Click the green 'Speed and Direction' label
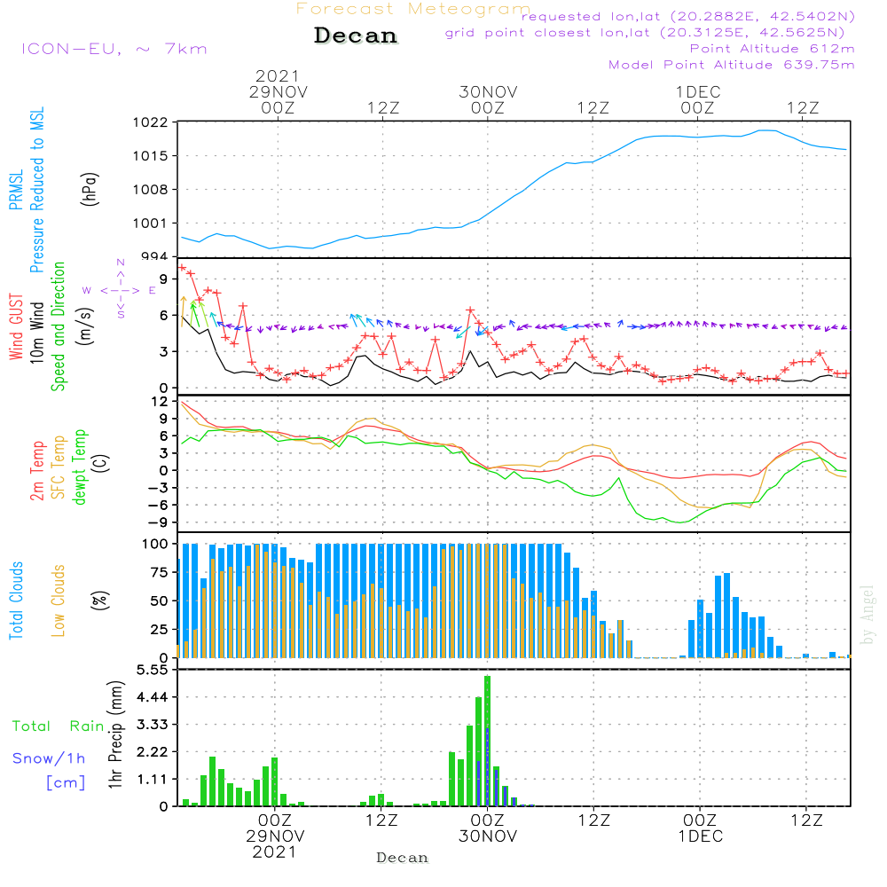Viewport: 887px width, 887px height. coord(58,326)
